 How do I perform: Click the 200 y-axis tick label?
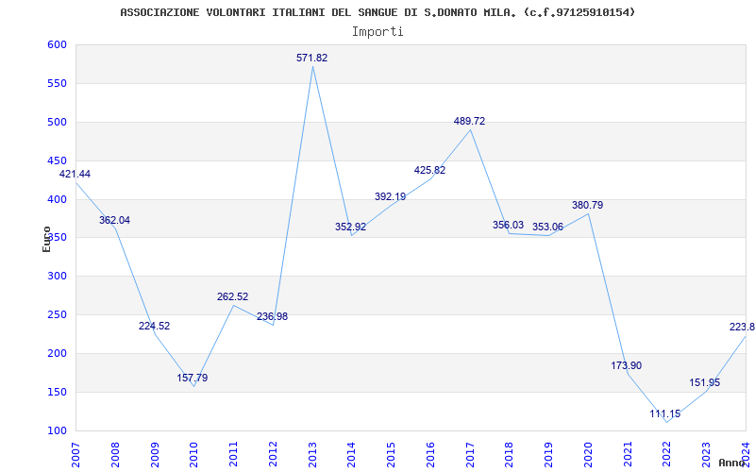(x=57, y=353)
